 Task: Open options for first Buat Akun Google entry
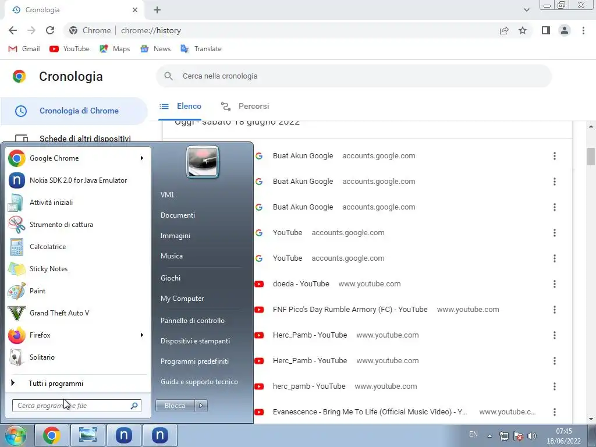[555, 156]
